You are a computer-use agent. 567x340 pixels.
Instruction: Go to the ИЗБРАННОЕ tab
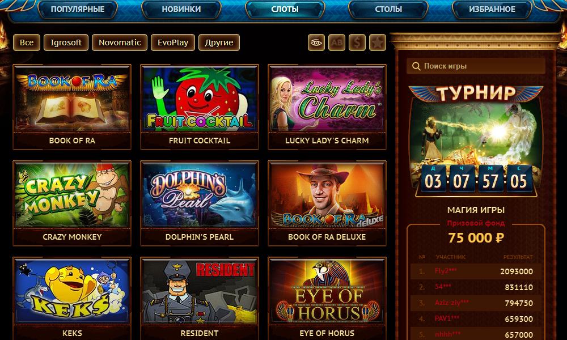pyautogui.click(x=492, y=9)
